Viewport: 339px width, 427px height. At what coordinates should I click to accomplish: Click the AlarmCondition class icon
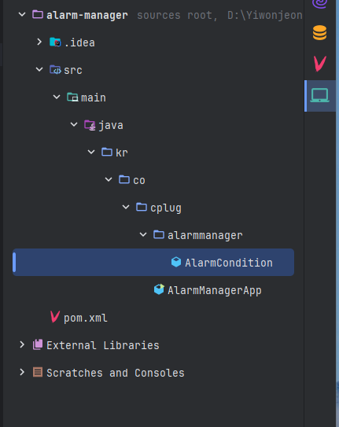pyautogui.click(x=176, y=262)
